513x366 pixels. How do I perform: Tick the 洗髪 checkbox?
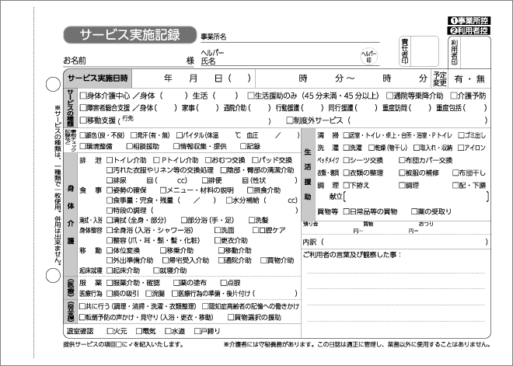tap(252, 220)
